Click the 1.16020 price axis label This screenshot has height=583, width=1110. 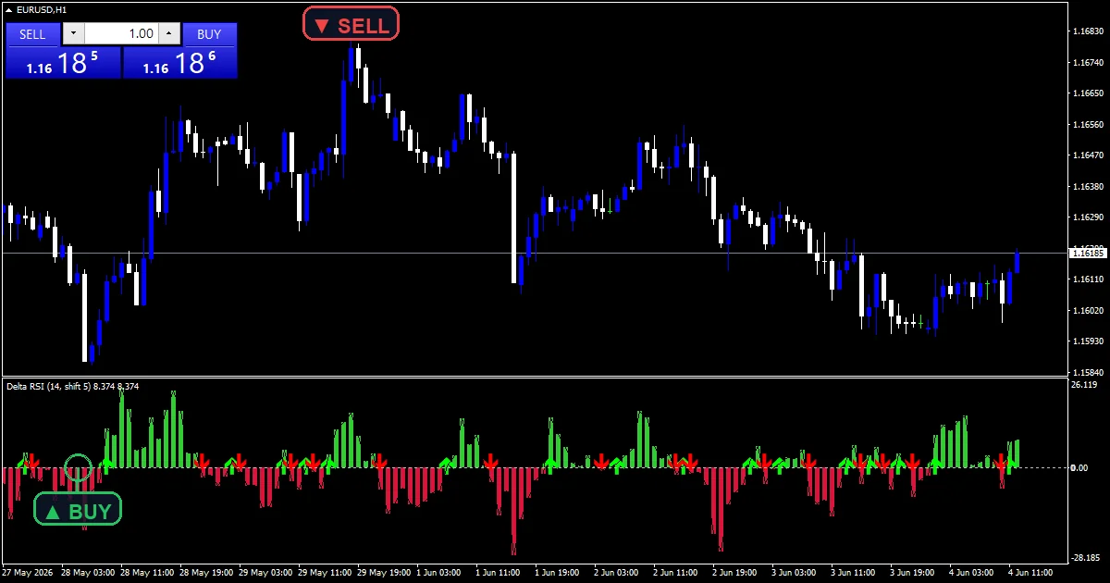(x=1087, y=311)
